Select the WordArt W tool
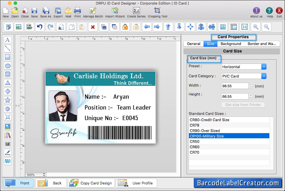Screen dimensions: 285x191 click(x=8, y=161)
